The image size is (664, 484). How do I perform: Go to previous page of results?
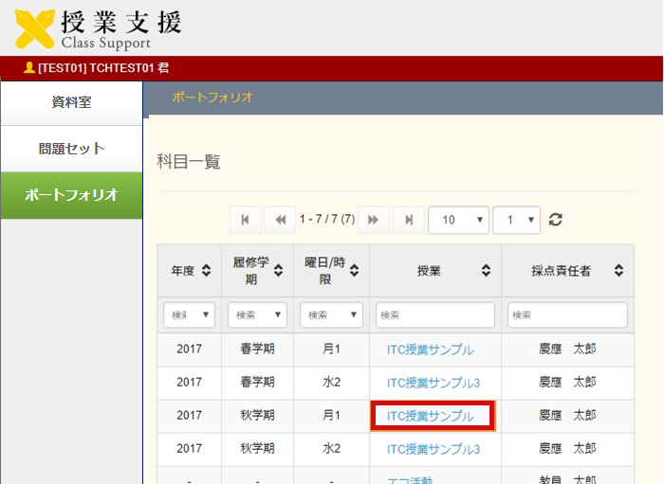(279, 220)
